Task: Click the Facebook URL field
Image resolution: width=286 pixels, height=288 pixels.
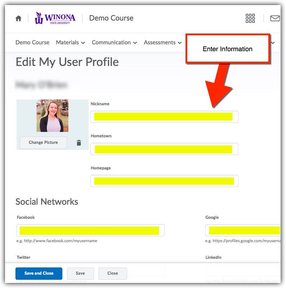Action: click(90, 230)
